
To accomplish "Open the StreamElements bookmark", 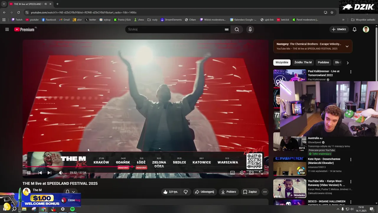I will coord(171,20).
